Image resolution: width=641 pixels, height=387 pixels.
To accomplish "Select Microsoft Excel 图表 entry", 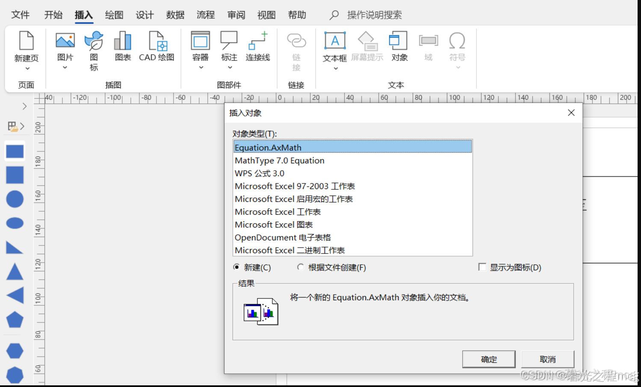I will [353, 225].
